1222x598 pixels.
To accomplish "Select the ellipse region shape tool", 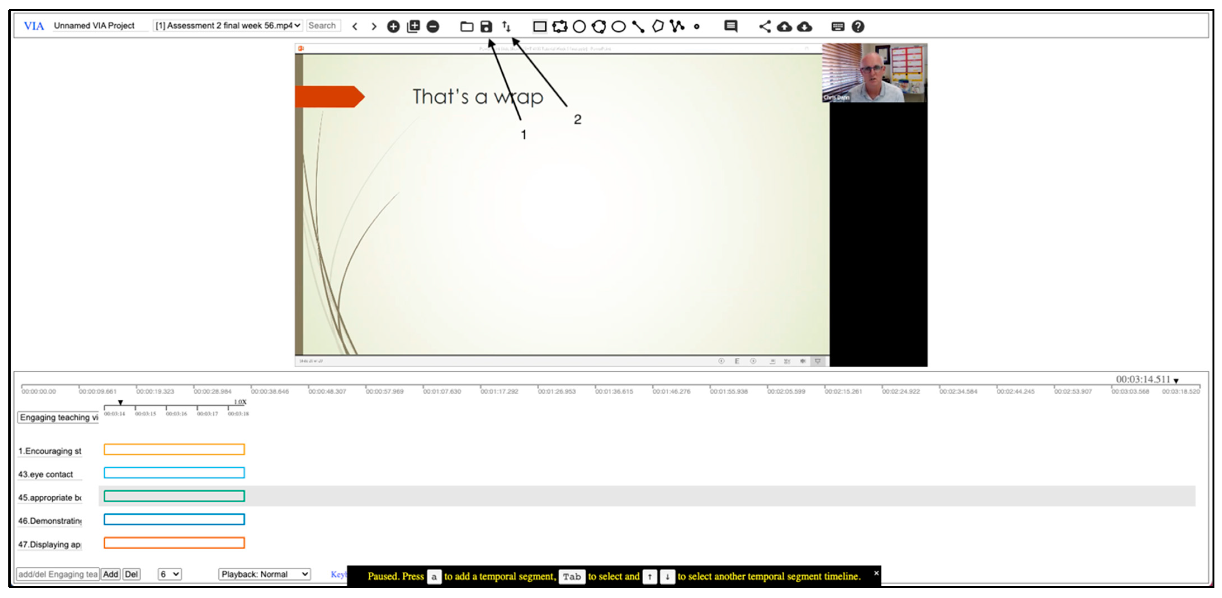I will (618, 27).
